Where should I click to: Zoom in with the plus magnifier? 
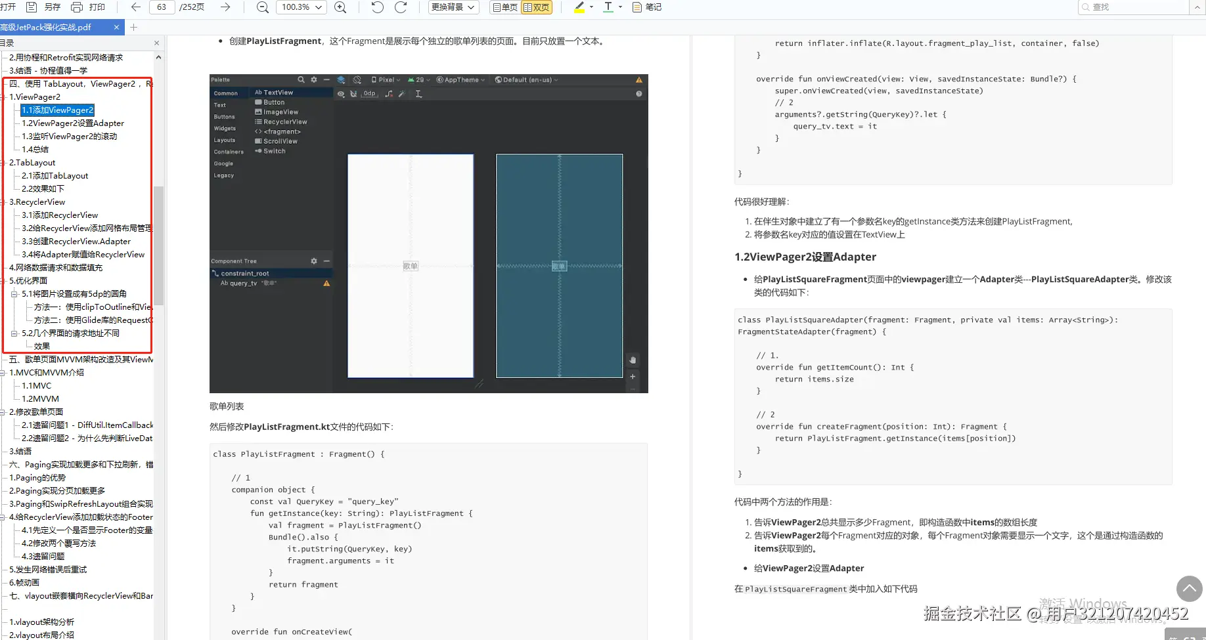340,7
